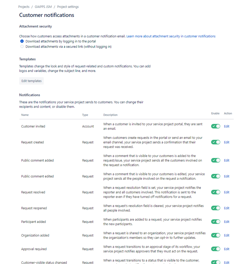Screen dimensions: 243x264
Task: Toggle off Request created notification
Action: [x=216, y=142]
